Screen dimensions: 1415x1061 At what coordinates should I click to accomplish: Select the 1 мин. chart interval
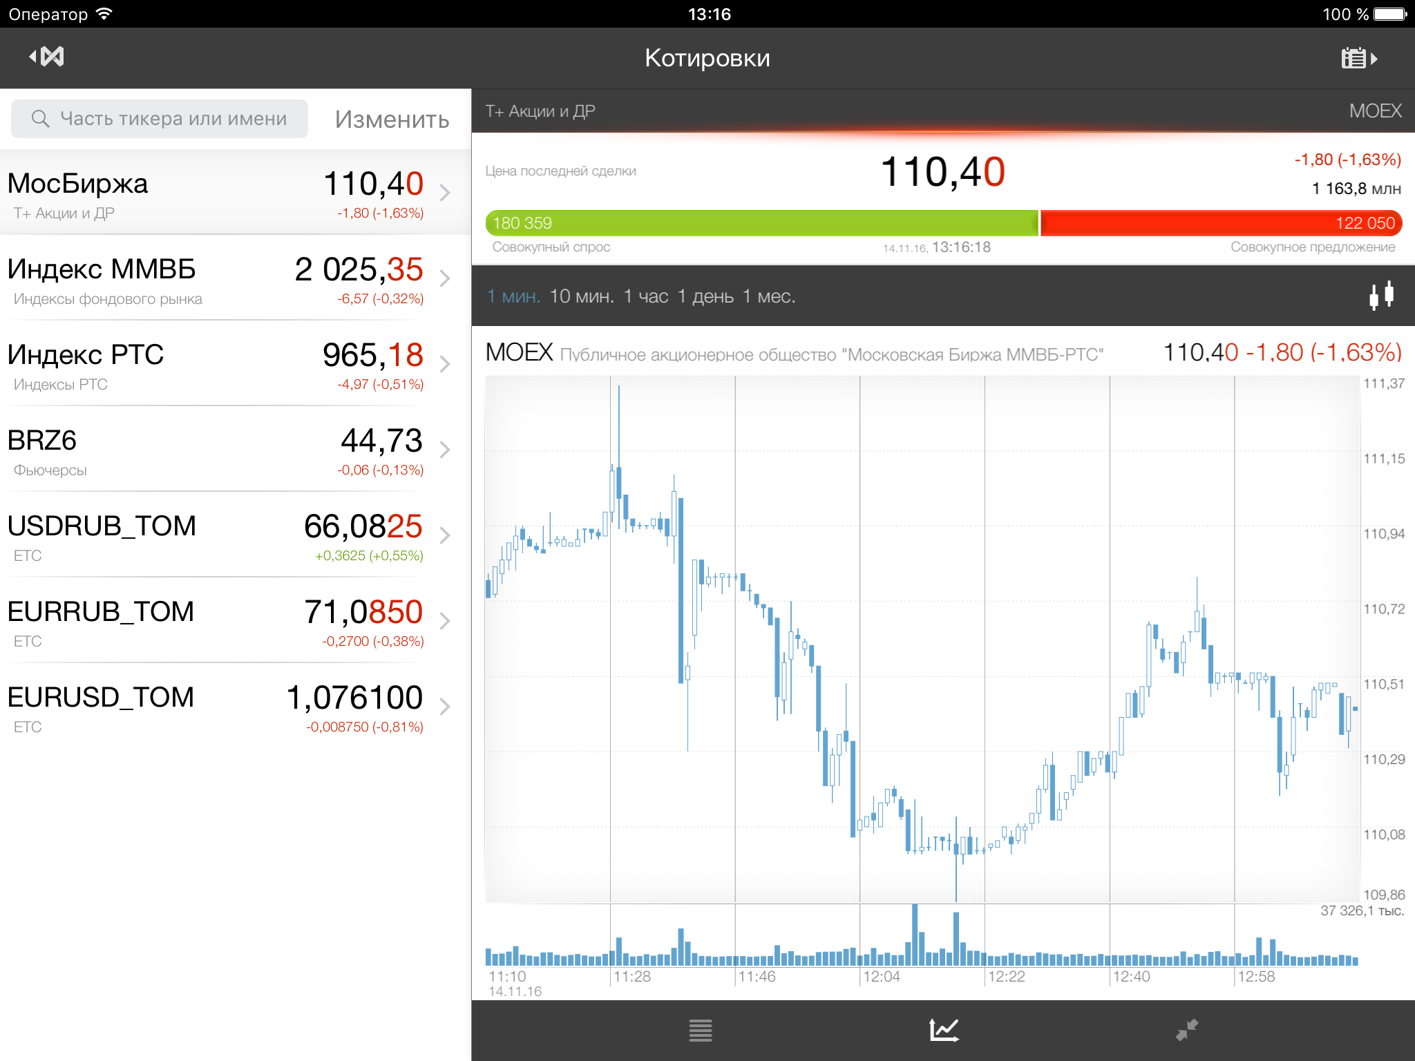pyautogui.click(x=513, y=296)
